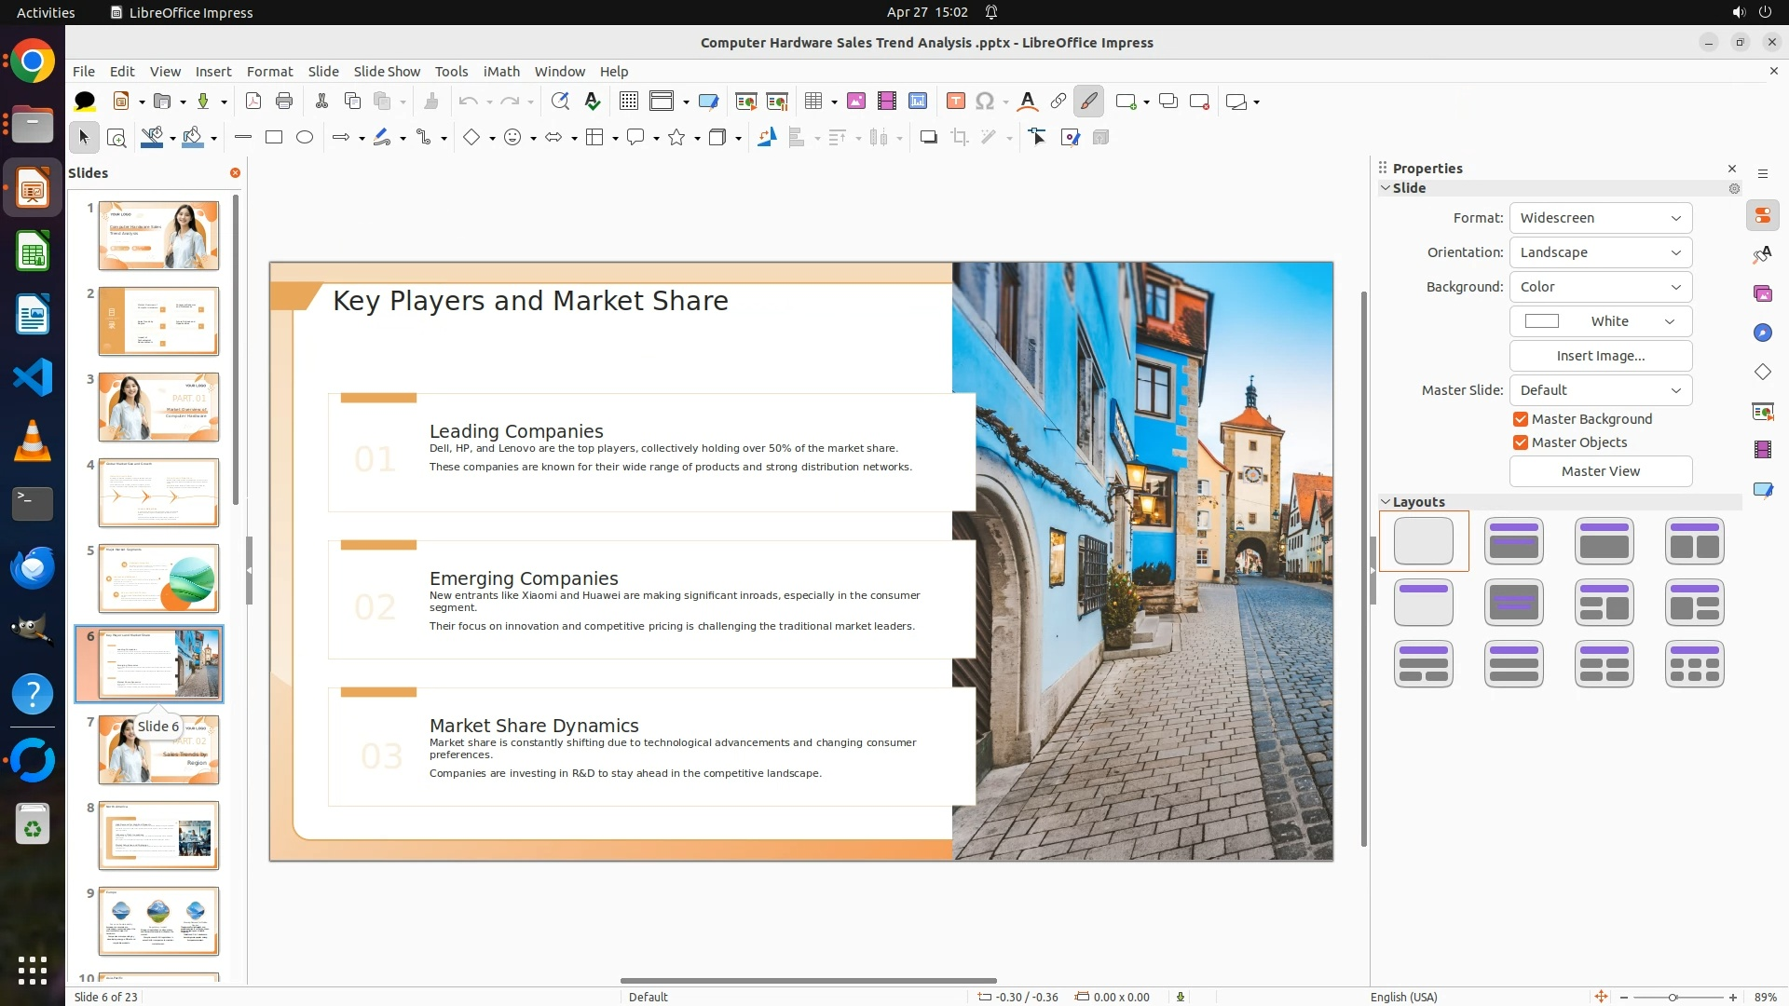Insert a text box from toolbar
The image size is (1789, 1006).
[x=955, y=102]
